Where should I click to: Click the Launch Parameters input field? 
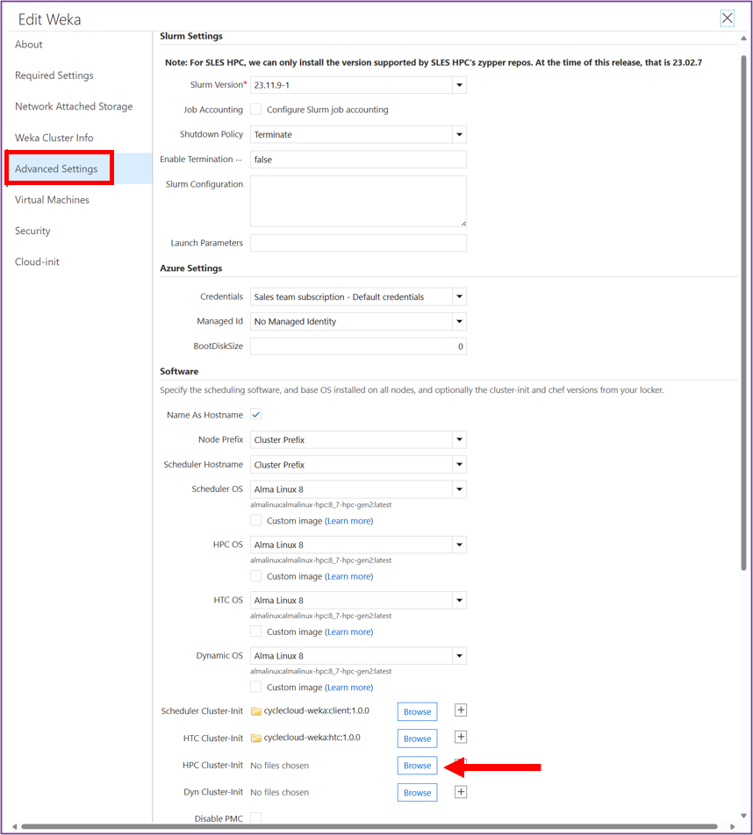click(358, 243)
